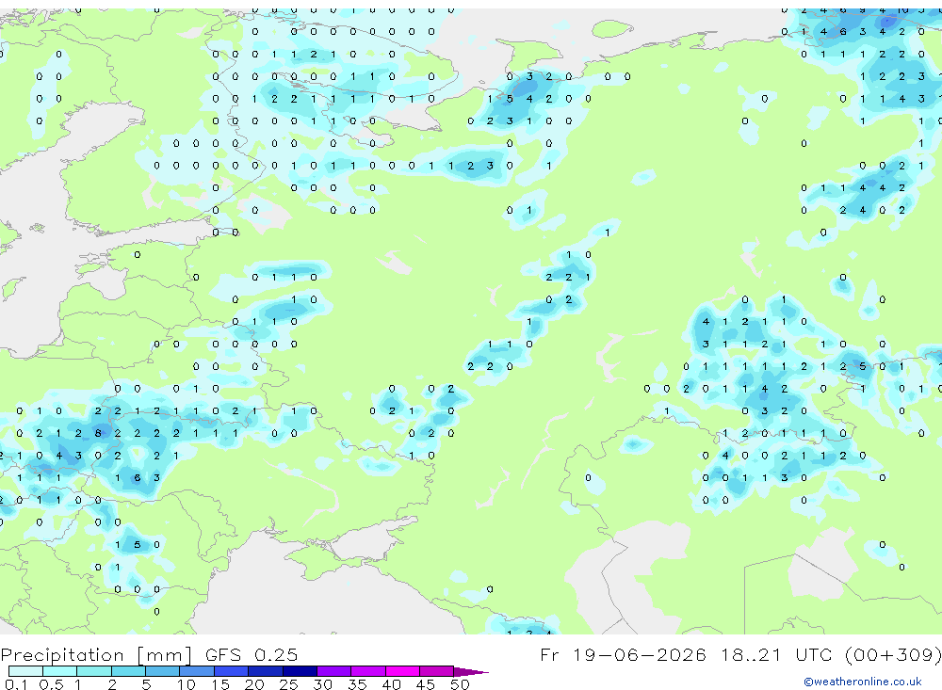
Task: Click the legend label '15'
Action: coord(220,684)
